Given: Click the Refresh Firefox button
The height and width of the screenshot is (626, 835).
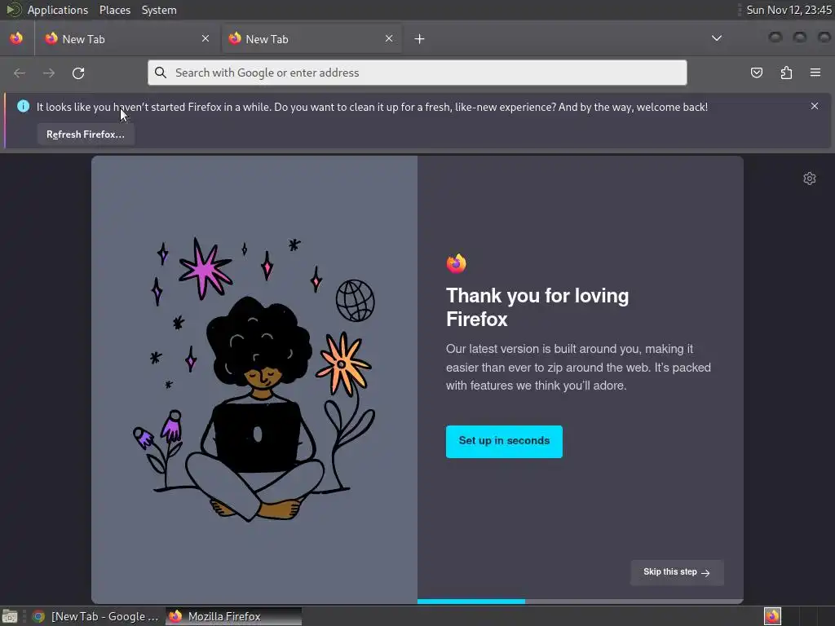Looking at the screenshot, I should pos(85,134).
